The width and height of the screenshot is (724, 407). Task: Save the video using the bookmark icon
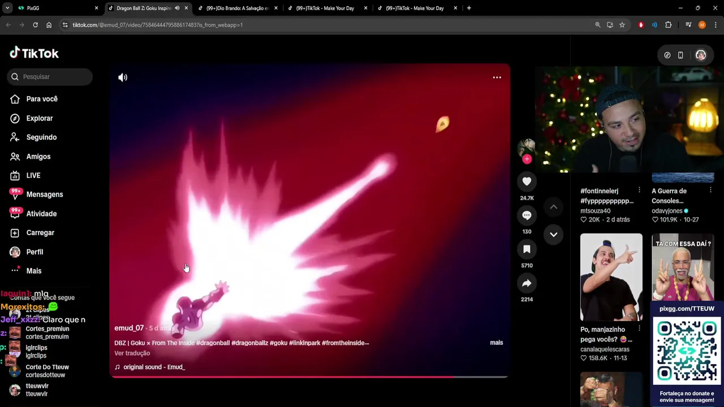coord(527,249)
